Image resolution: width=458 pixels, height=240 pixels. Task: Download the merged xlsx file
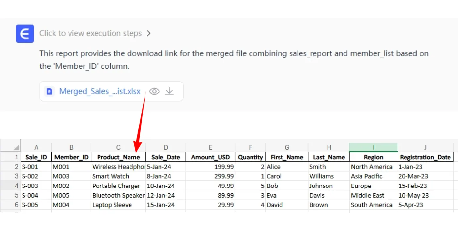point(169,91)
